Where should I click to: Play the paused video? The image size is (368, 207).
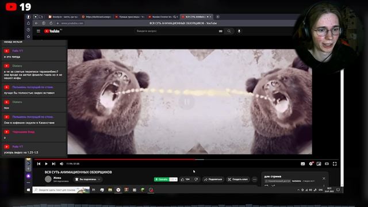click(x=46, y=164)
